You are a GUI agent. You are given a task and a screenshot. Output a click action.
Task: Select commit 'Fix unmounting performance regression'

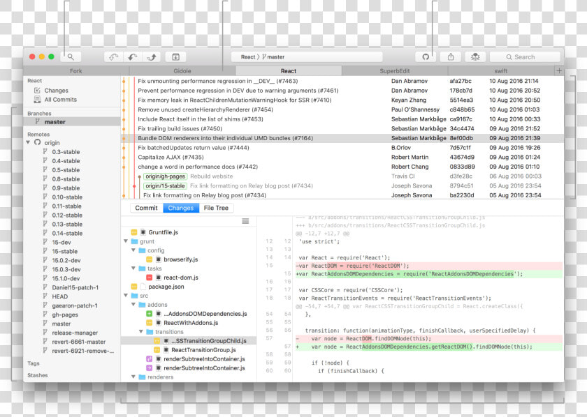342,81
